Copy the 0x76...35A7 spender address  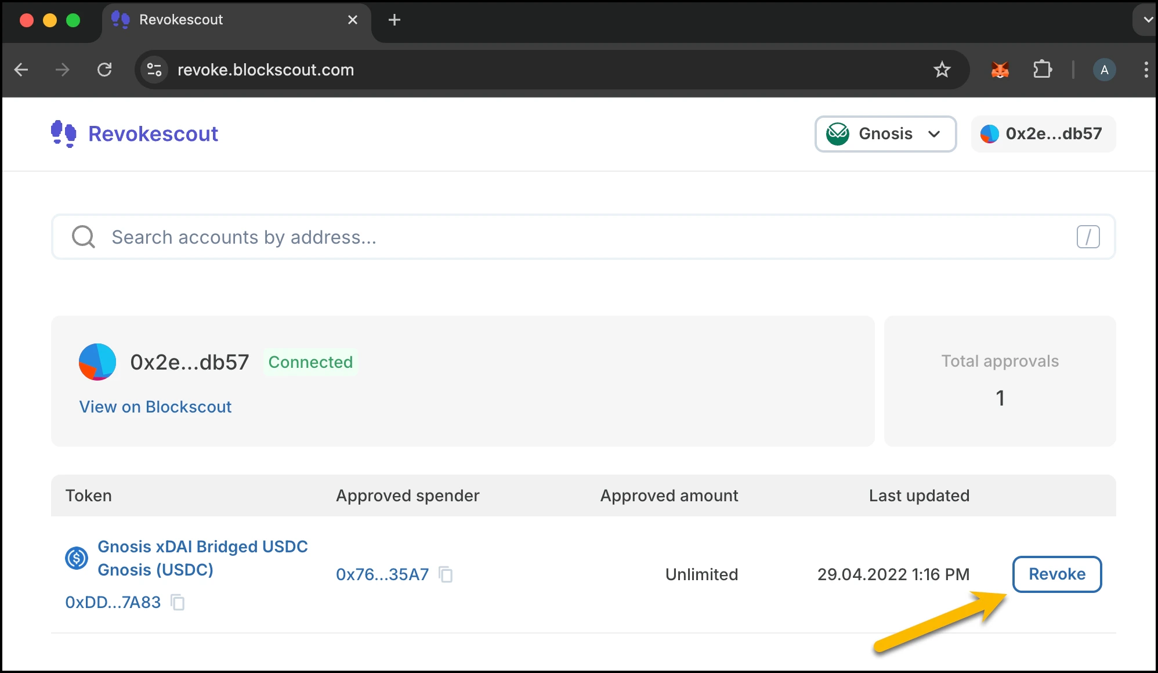coord(446,574)
